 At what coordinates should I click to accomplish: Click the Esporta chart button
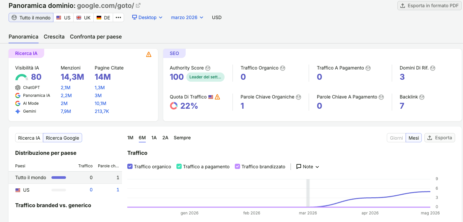pyautogui.click(x=440, y=138)
